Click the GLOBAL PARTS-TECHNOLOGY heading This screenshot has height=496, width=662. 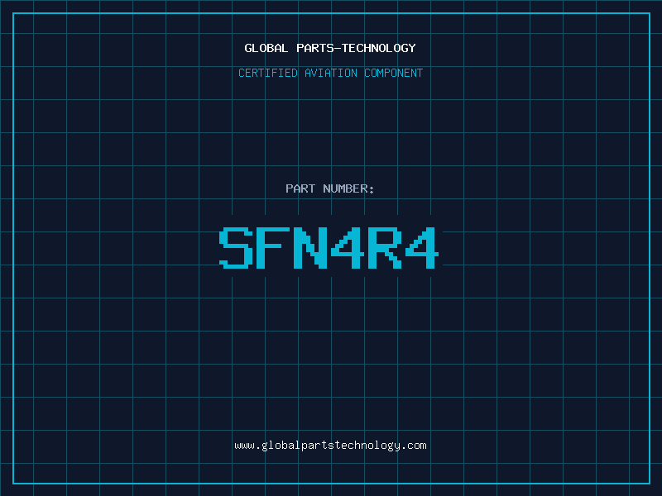[x=330, y=48]
